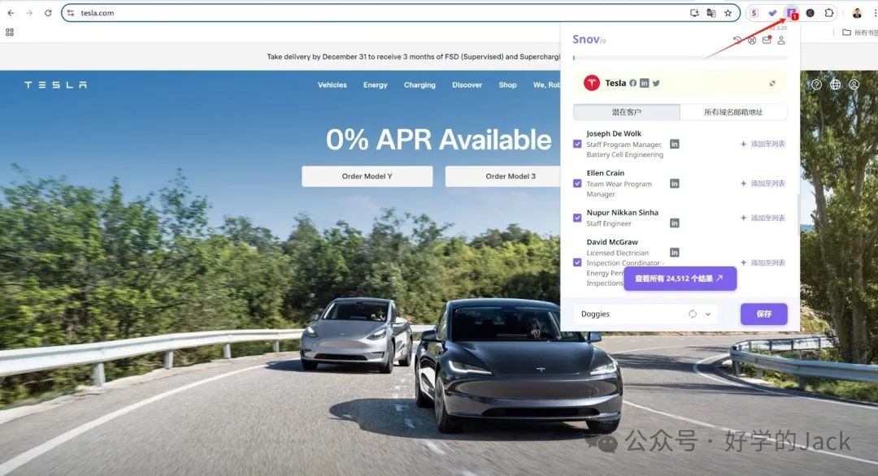Viewport: 878px width, 476px height.
Task: Open the Chrome profile avatar
Action: click(x=857, y=13)
